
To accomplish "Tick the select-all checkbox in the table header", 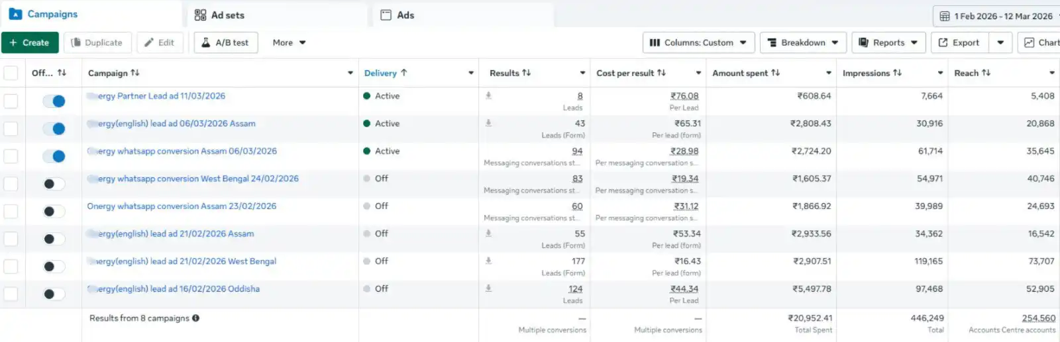I will [11, 73].
